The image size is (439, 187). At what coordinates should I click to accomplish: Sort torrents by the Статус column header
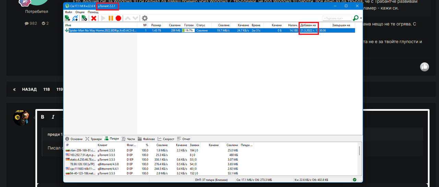click(203, 25)
